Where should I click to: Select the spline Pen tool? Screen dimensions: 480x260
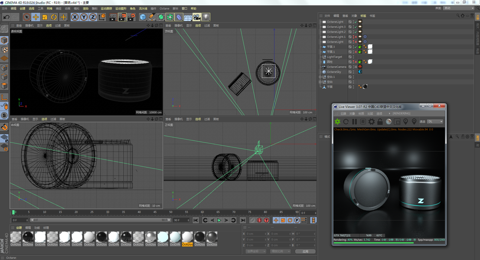coord(152,17)
